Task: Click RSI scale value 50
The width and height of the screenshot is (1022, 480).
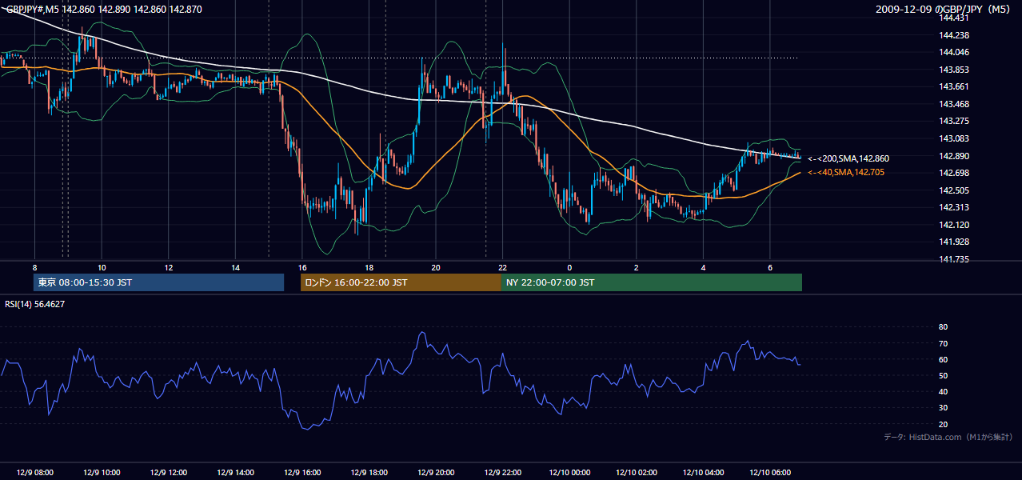Action: pos(943,375)
